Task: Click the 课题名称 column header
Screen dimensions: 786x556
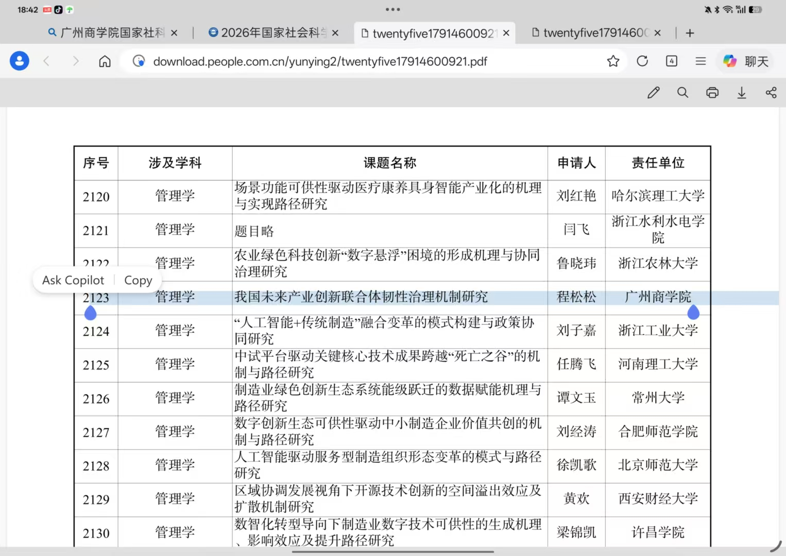Action: coord(390,163)
